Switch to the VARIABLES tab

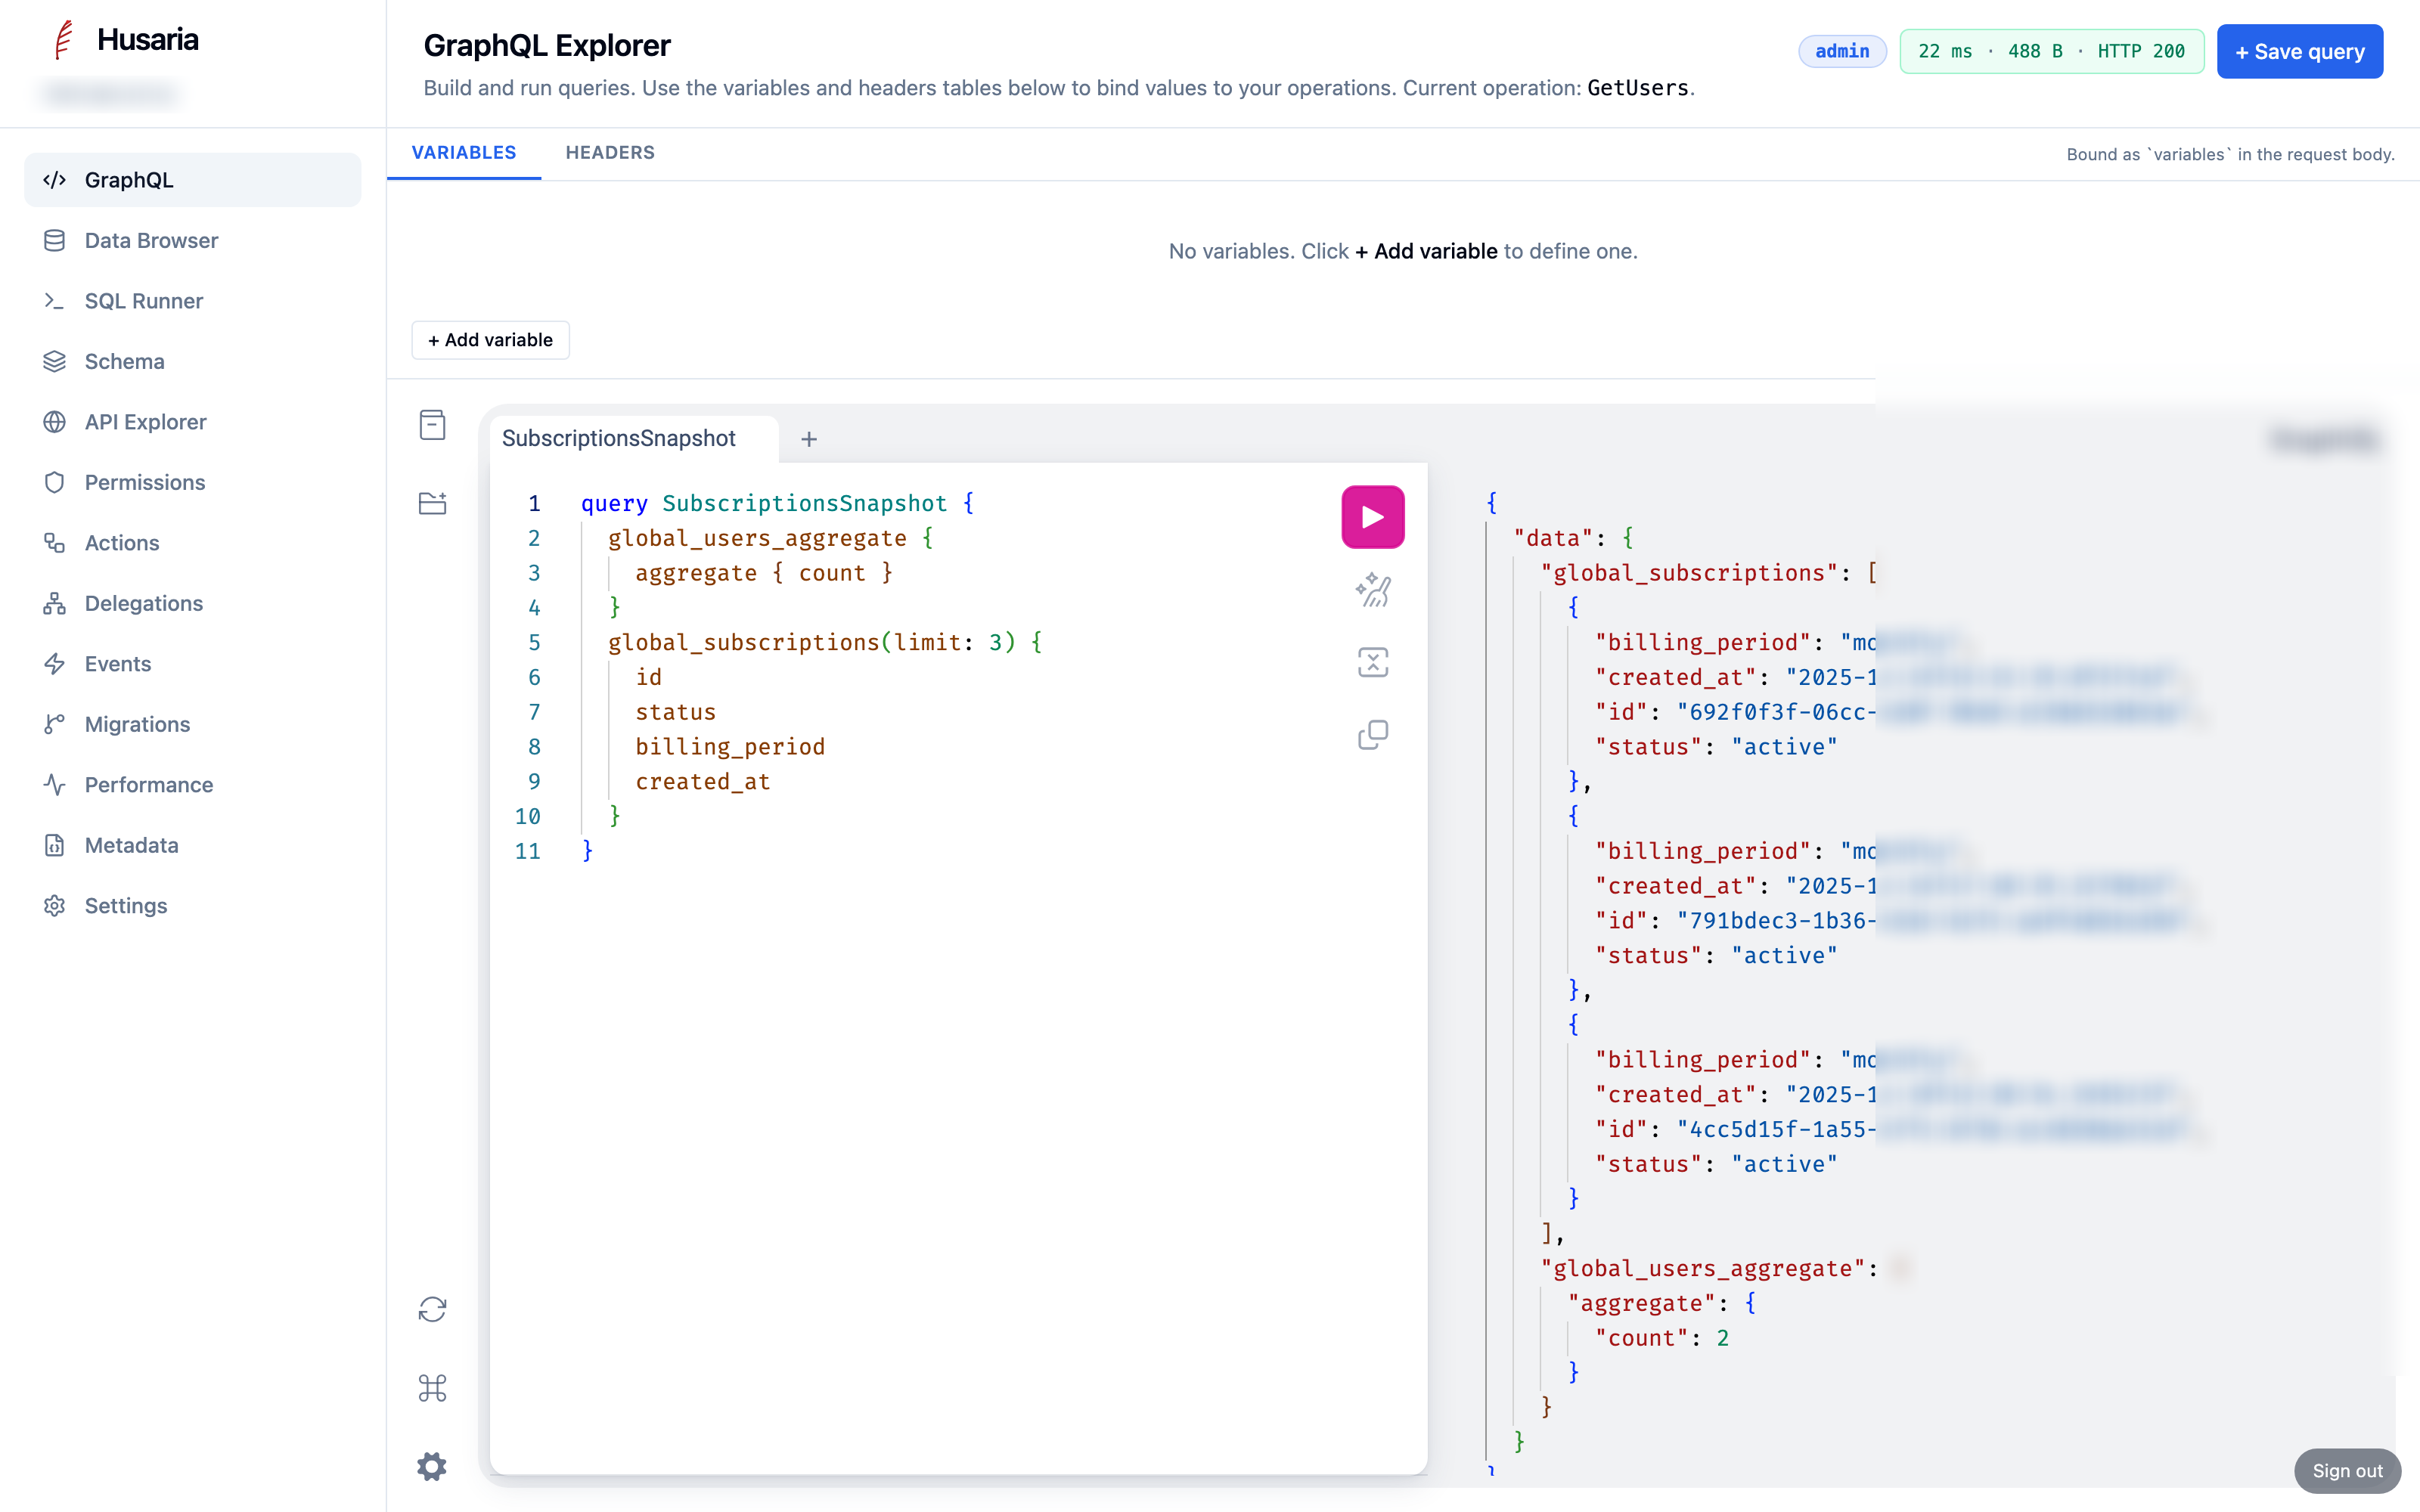click(464, 153)
